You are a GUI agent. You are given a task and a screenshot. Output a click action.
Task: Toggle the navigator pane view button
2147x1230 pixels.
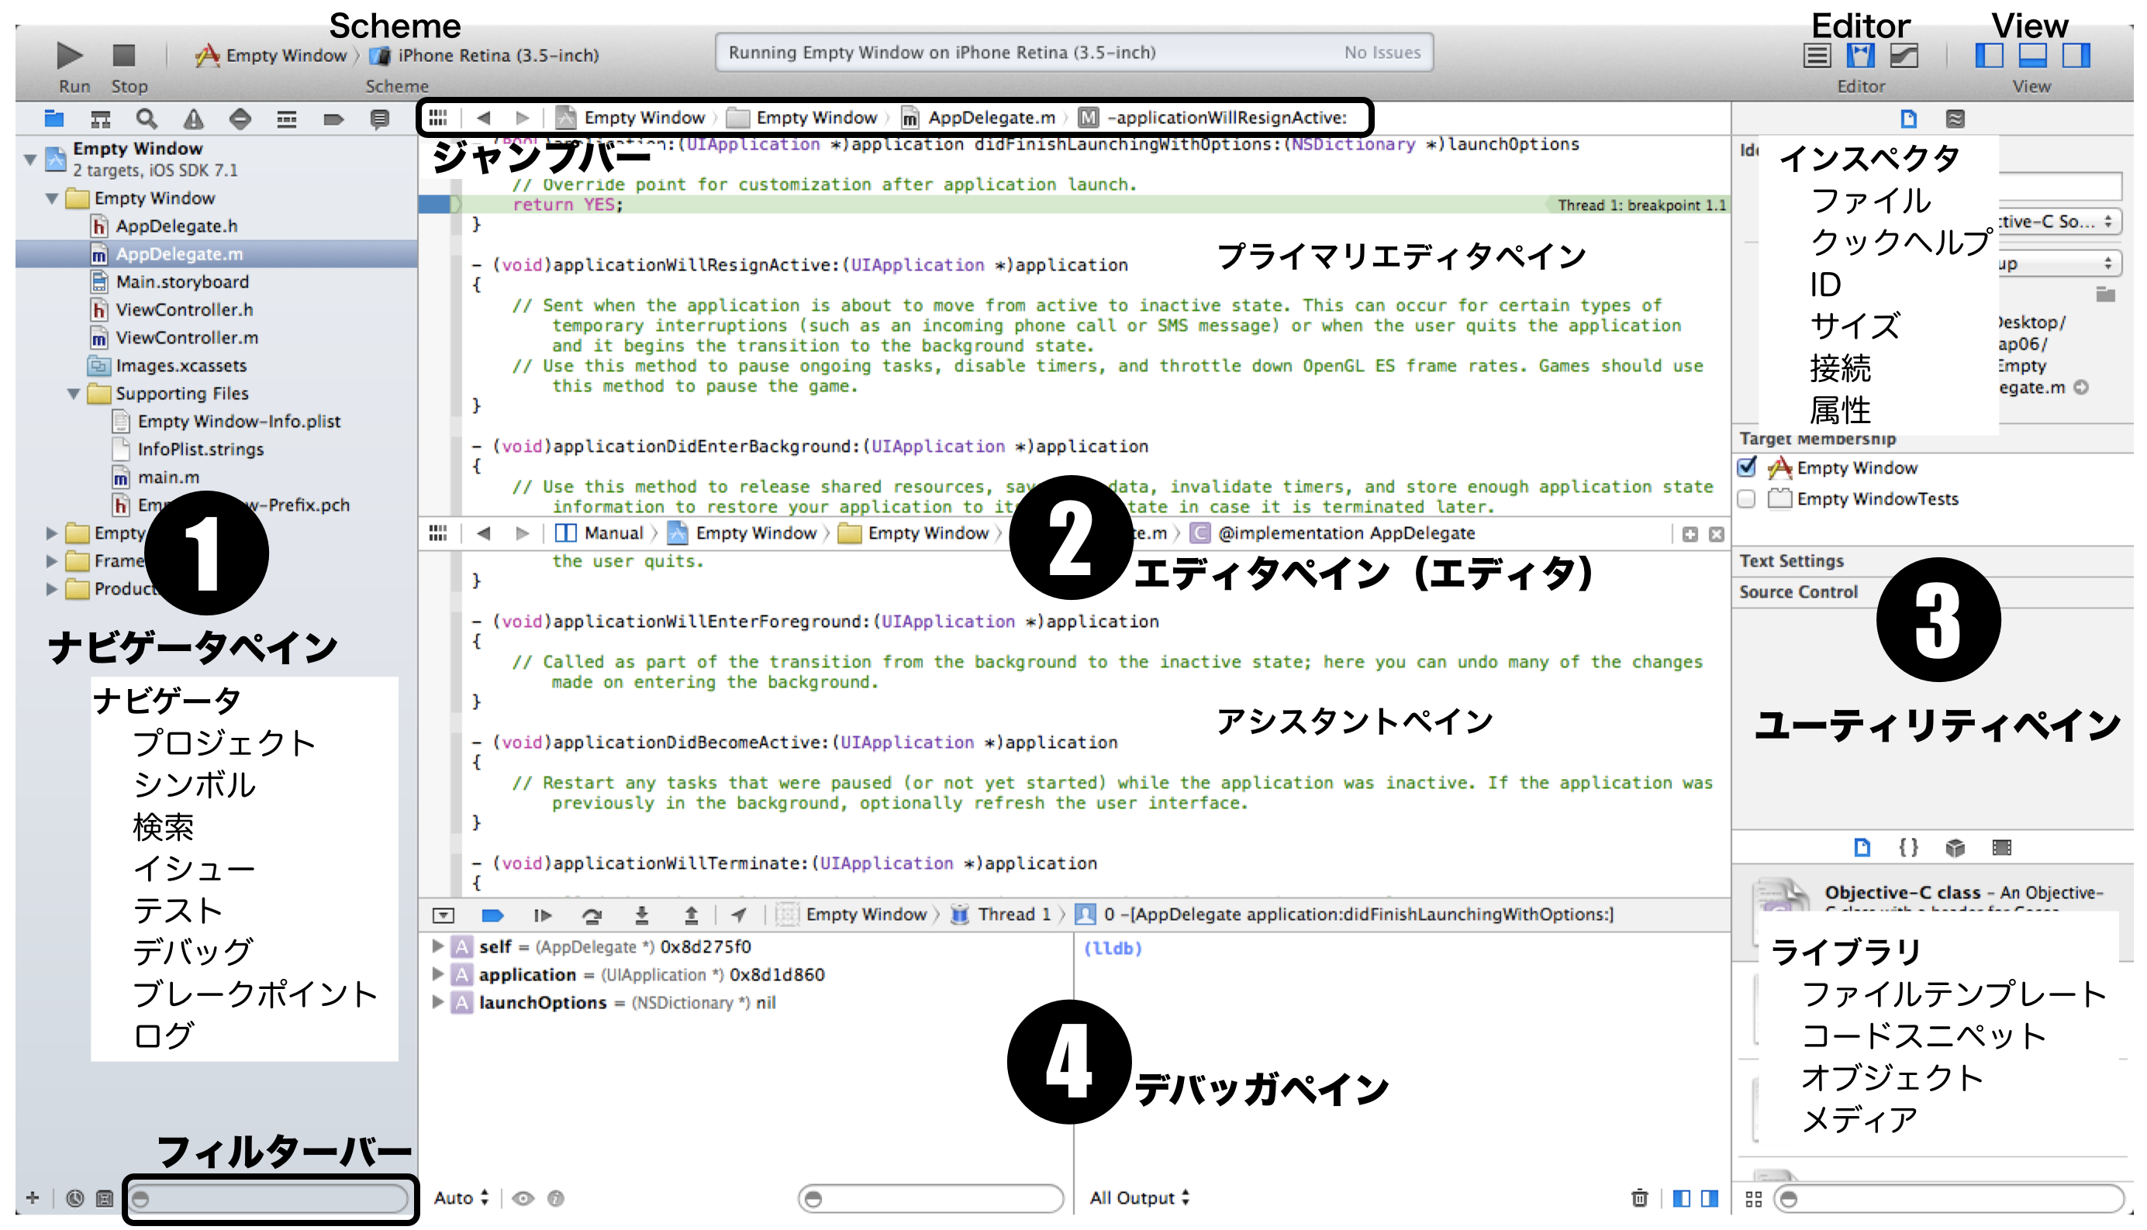point(1988,56)
